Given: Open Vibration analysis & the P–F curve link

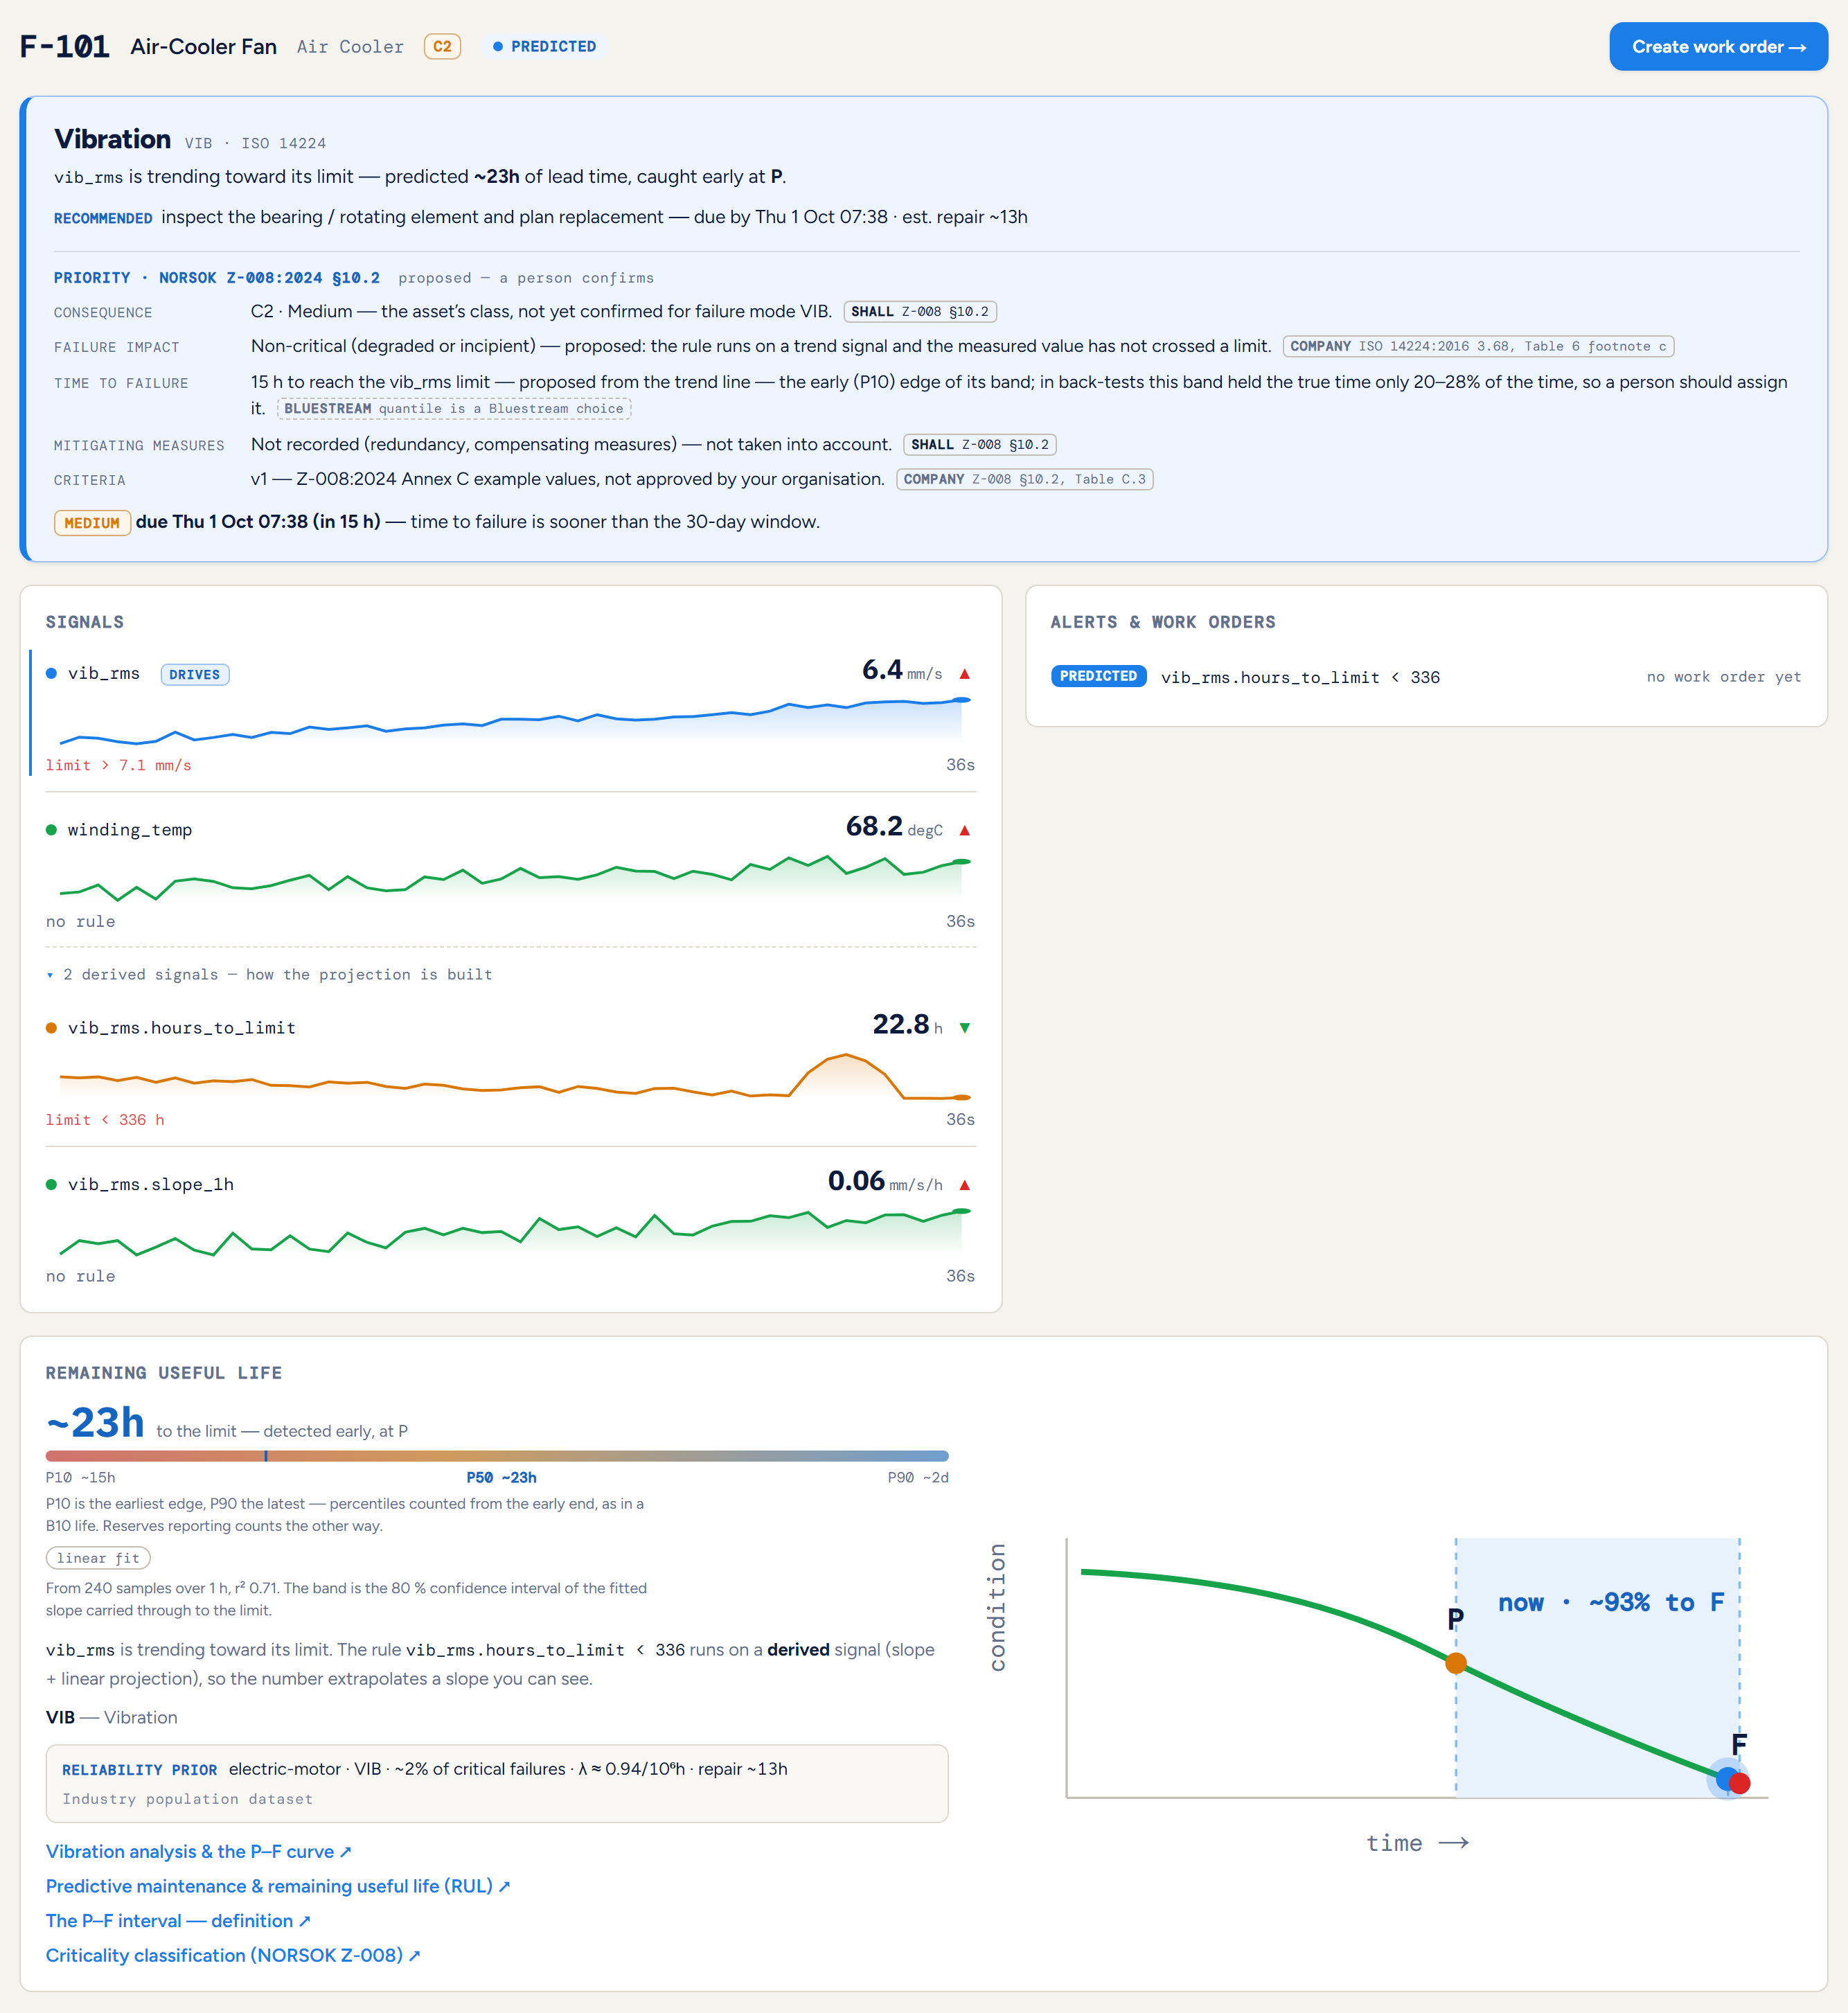Looking at the screenshot, I should 199,1852.
